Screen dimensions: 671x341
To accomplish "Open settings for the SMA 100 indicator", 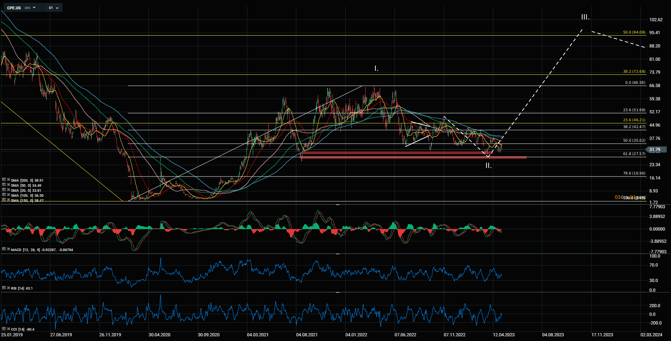I will 4,195.
